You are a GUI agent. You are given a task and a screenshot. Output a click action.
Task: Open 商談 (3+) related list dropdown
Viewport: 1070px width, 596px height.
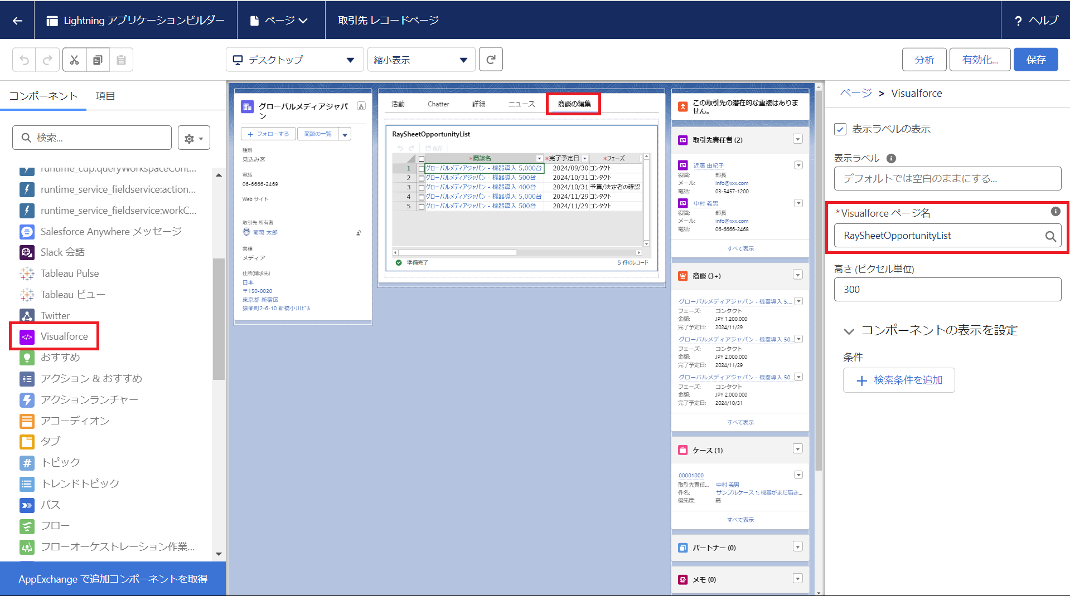797,275
